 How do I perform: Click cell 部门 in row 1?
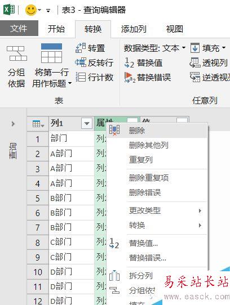[x=72, y=139]
